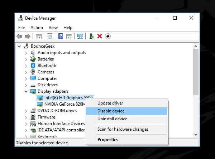Click the blue question mark Help icon
The height and width of the screenshot is (159, 215).
[x=61, y=36]
